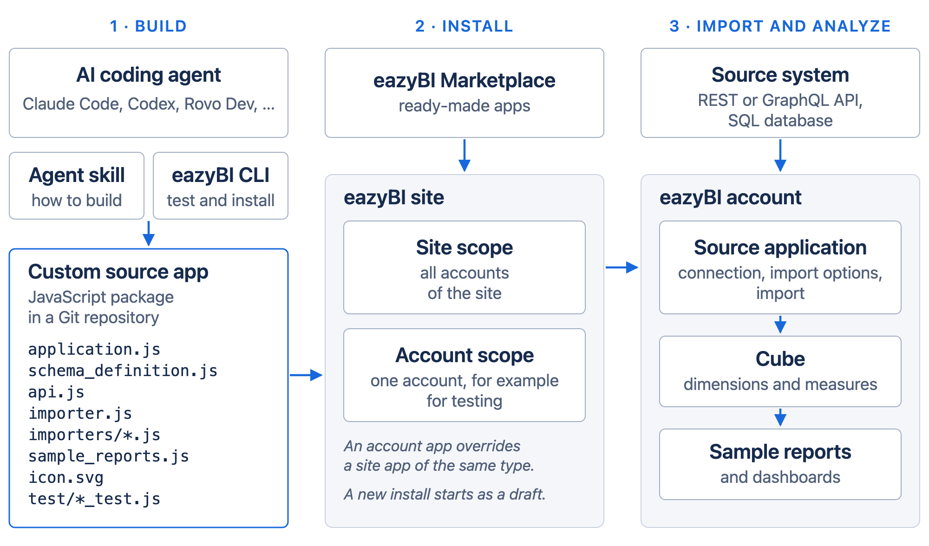Viewport: 929px width, 546px height.
Task: Click the '1 · BUILD' heading
Action: (x=148, y=26)
